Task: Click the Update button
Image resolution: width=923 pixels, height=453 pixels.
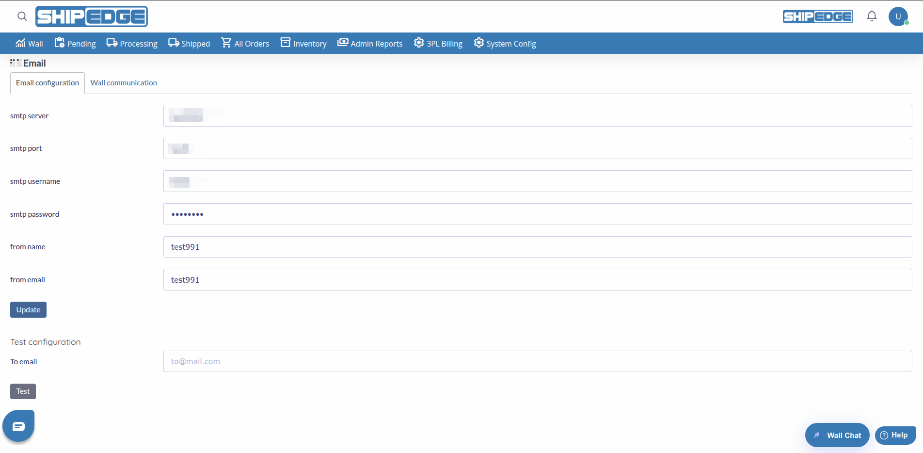Action: 28,309
